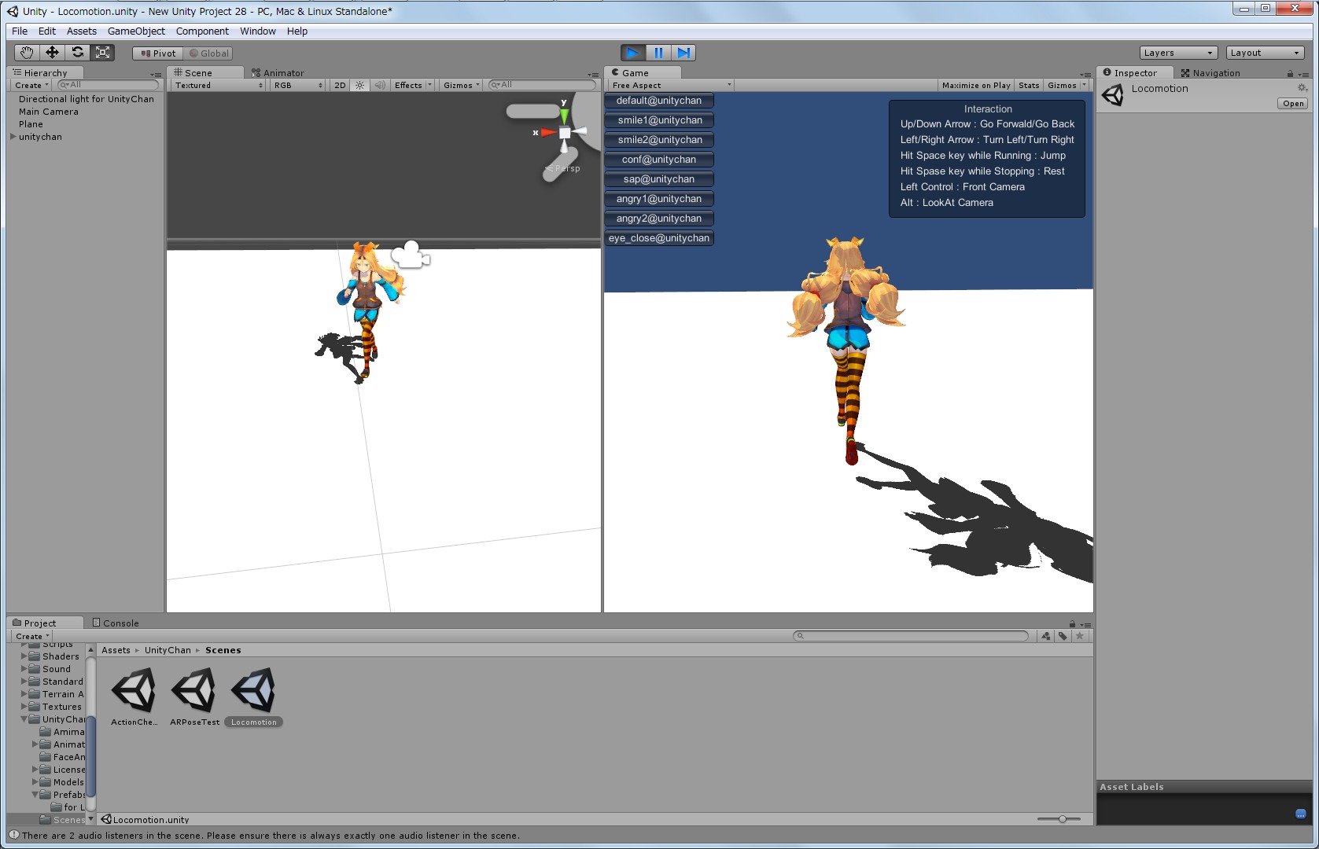Click the Pause button
Viewport: 1319px width, 849px height.
(x=658, y=53)
